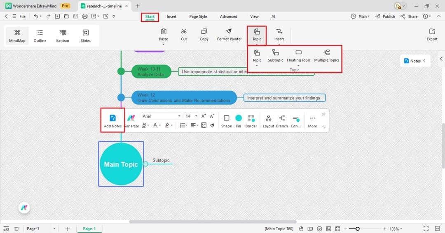Click the Print icon in quick toolbar
445x233 pixels.
84,16
